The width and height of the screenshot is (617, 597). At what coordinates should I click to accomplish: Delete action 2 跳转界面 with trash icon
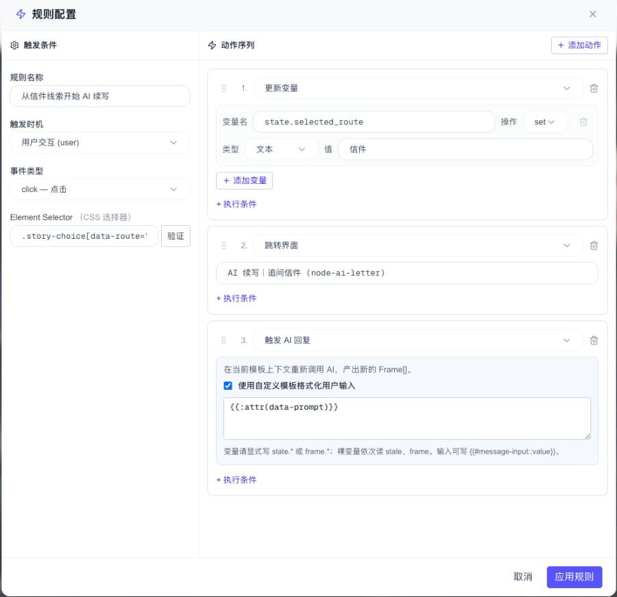click(594, 246)
